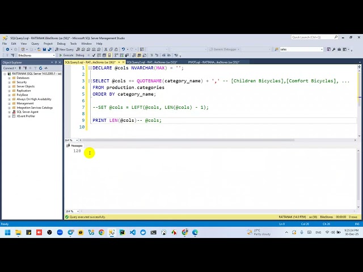Click Display Estimated Execution Plan icon
The image size is (363, 272).
[99, 56]
